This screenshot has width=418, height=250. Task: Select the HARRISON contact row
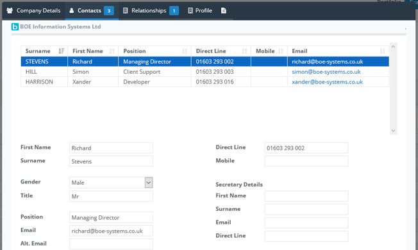(205, 82)
